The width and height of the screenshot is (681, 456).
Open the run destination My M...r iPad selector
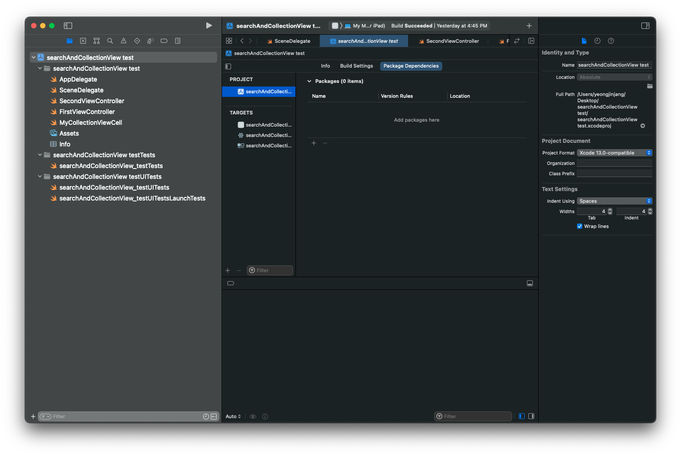[x=365, y=26]
